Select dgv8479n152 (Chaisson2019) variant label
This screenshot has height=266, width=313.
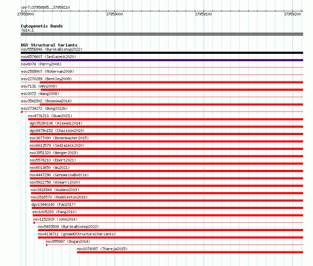57,131
